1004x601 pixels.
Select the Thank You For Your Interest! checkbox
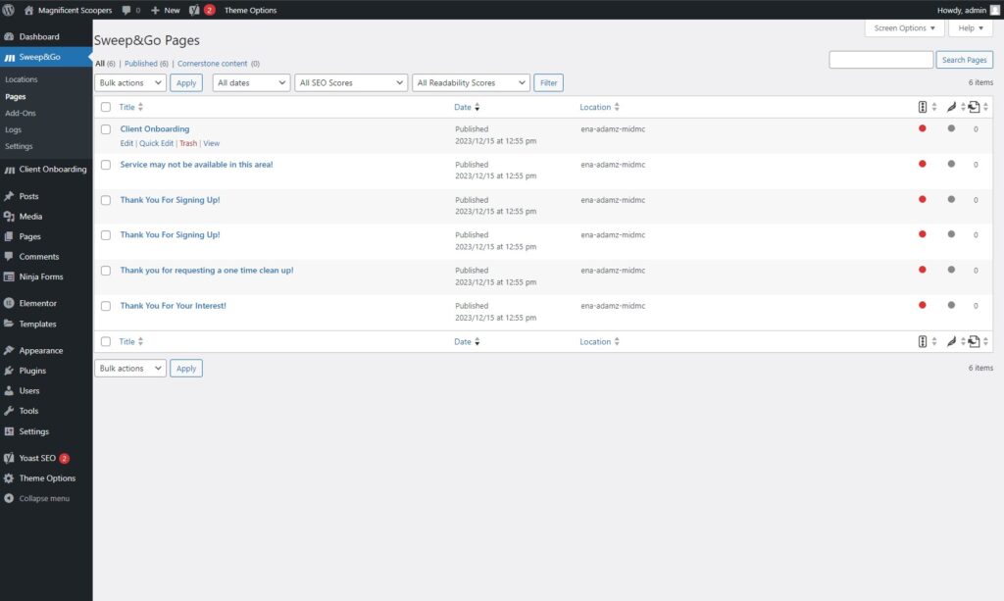(x=106, y=306)
